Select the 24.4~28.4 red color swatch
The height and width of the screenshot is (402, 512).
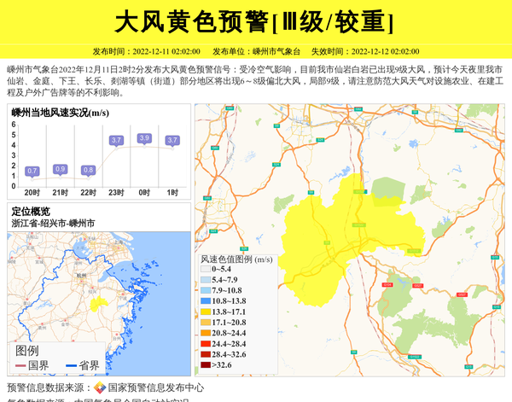coord(206,344)
